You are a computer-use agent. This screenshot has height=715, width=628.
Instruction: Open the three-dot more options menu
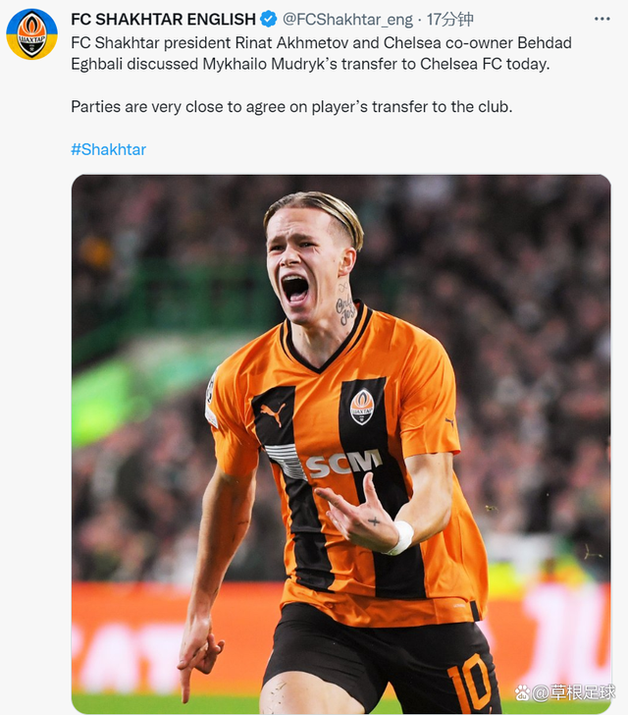coord(602,19)
